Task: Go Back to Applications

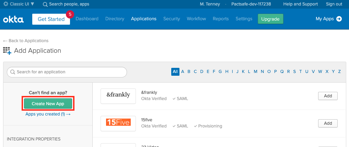Action: click(26, 41)
